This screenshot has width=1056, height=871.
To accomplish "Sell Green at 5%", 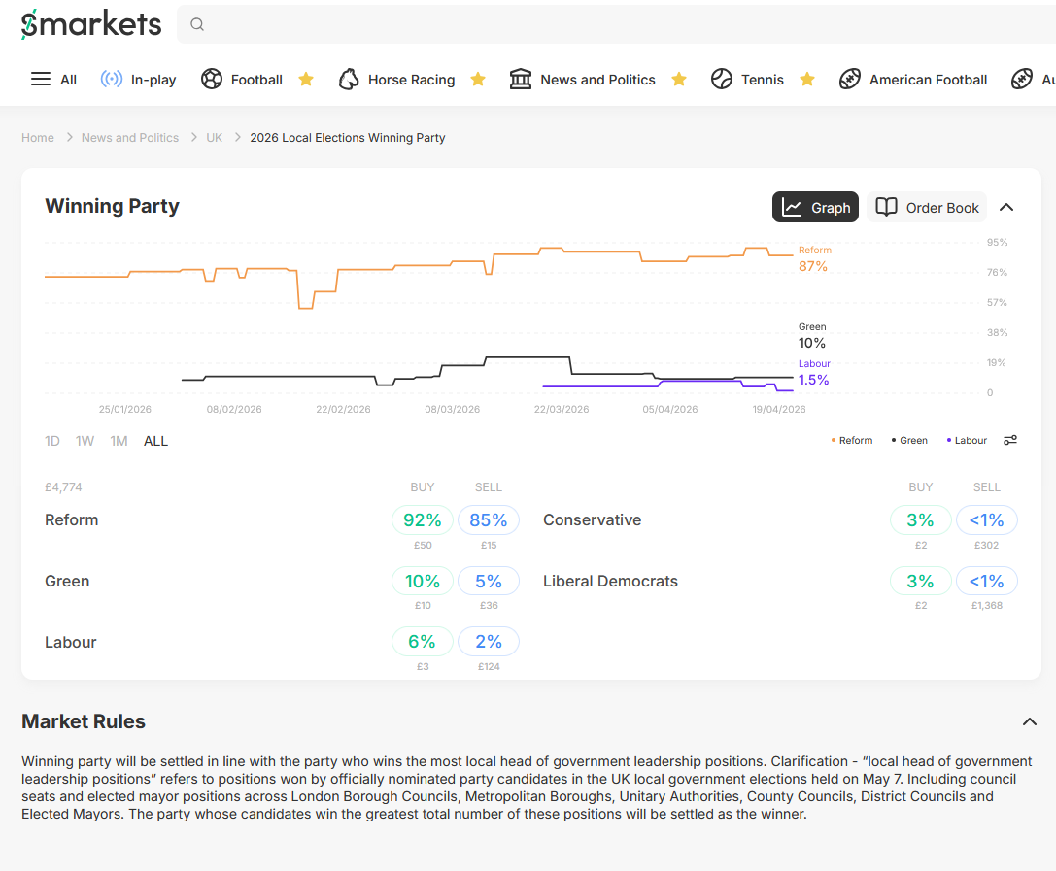I will (x=489, y=582).
